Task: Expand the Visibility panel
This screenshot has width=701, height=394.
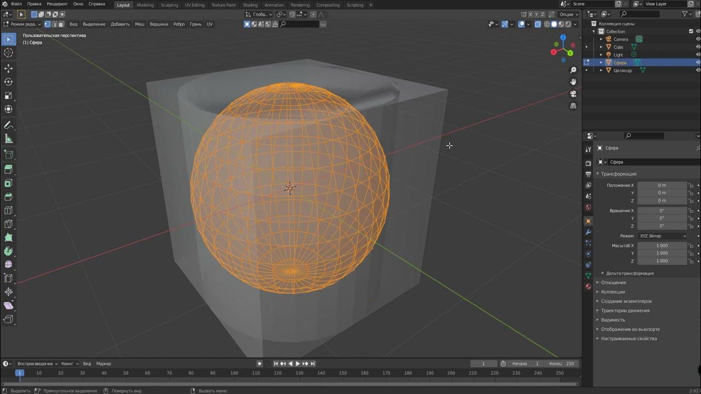Action: point(613,320)
